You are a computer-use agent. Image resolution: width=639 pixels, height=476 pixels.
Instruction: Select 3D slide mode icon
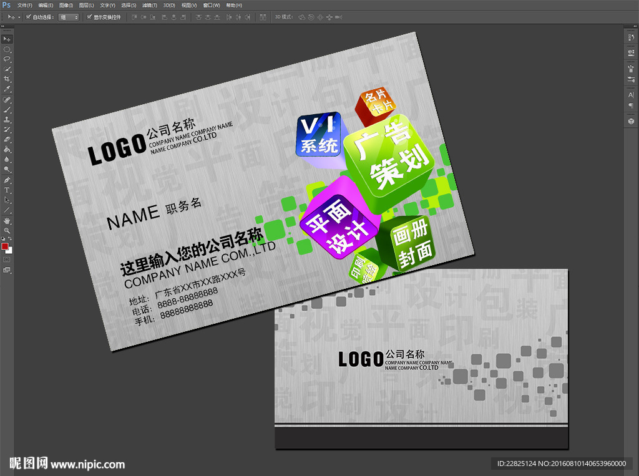pos(329,17)
